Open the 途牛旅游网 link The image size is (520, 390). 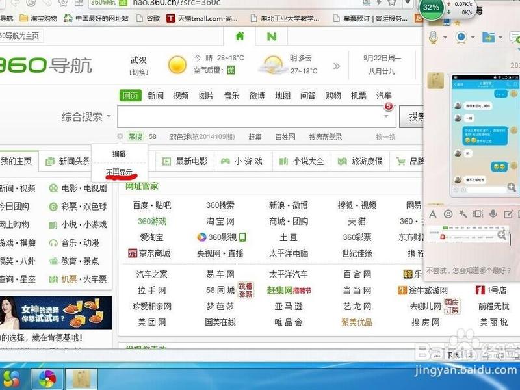point(428,291)
